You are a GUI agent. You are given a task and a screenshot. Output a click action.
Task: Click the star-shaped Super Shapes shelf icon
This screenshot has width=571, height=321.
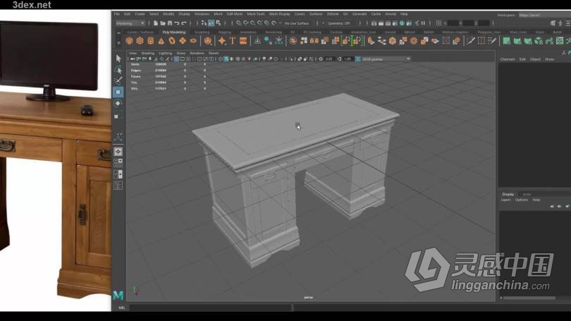tap(222, 41)
